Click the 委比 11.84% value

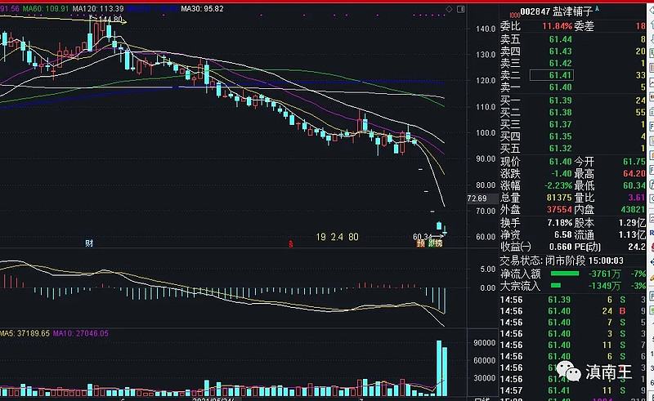[x=557, y=26]
